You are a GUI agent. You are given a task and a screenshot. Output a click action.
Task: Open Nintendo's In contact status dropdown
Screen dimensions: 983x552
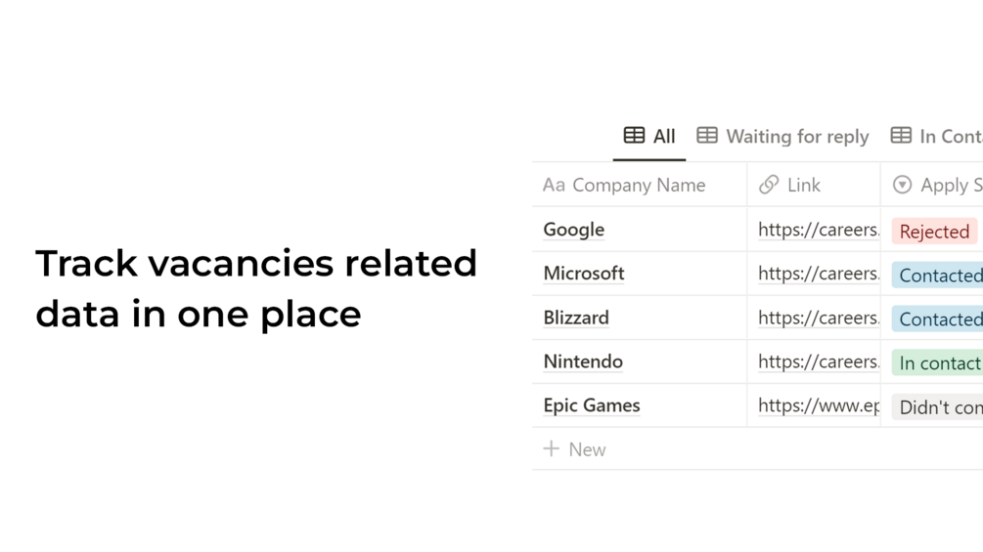(x=939, y=363)
